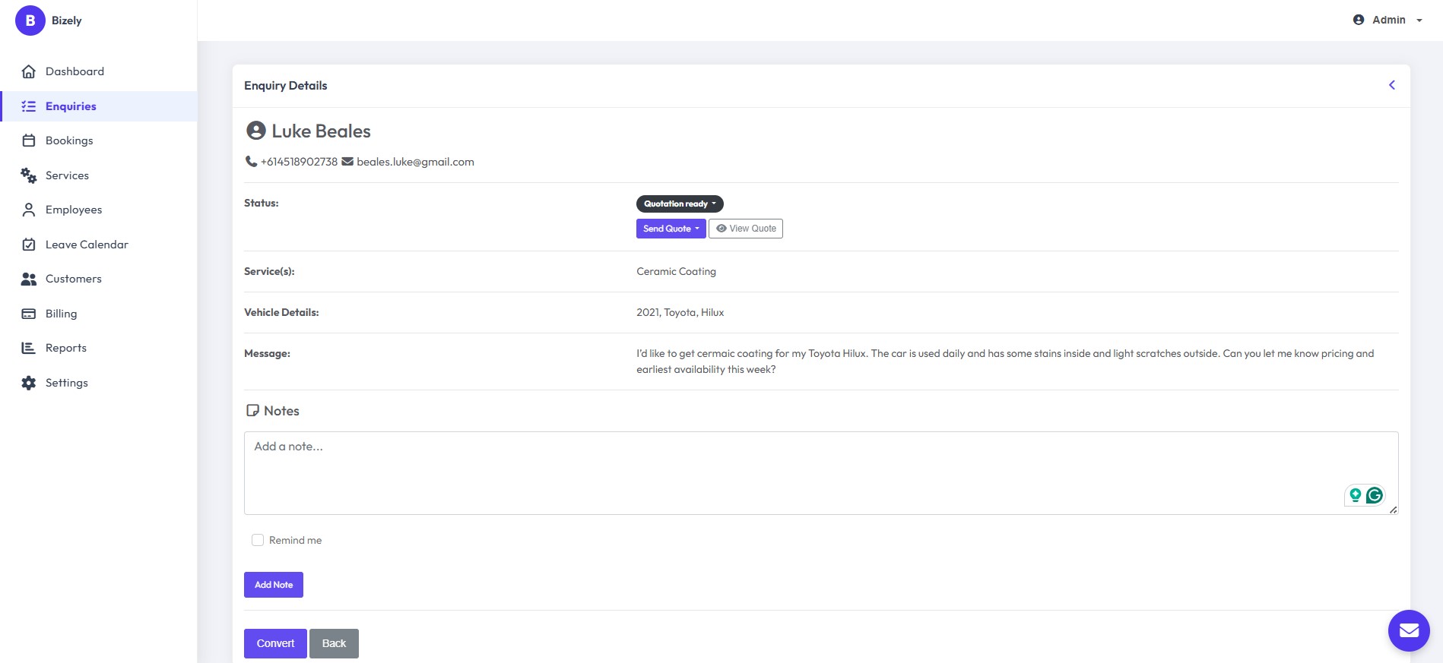Open Customers in the sidebar
This screenshot has height=663, width=1443.
tap(74, 279)
